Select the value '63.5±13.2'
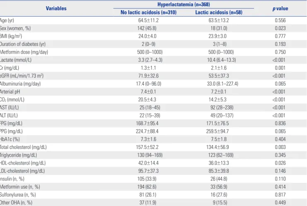This screenshot has width=307, height=206. 219,20
